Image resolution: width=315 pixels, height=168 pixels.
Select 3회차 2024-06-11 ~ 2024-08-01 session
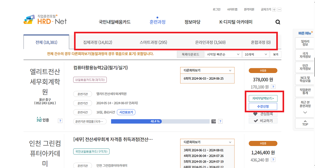pyautogui.click(x=203, y=150)
